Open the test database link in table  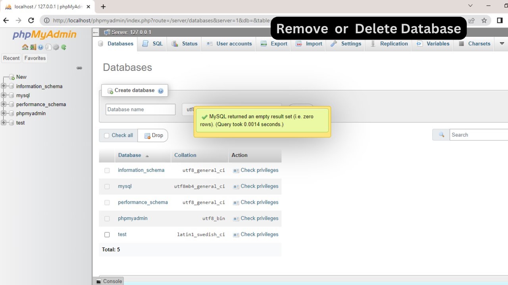click(122, 235)
